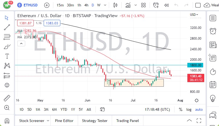Open the Indicators chart icon
This screenshot has height=126, width=219.
pyautogui.click(x=128, y=5)
